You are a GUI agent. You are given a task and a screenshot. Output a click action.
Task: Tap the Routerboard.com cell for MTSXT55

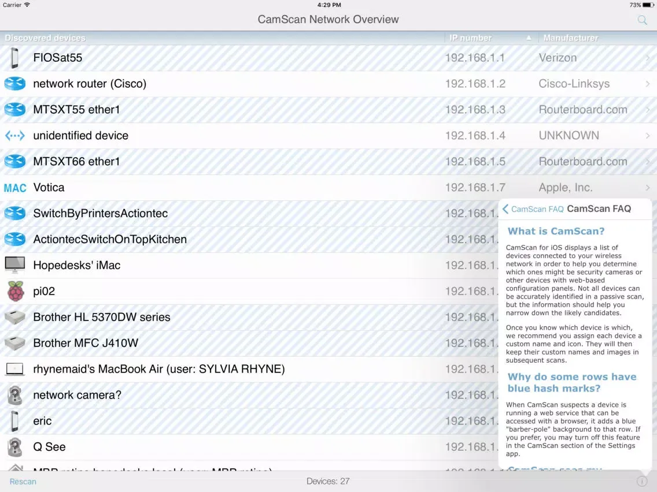[x=583, y=110]
